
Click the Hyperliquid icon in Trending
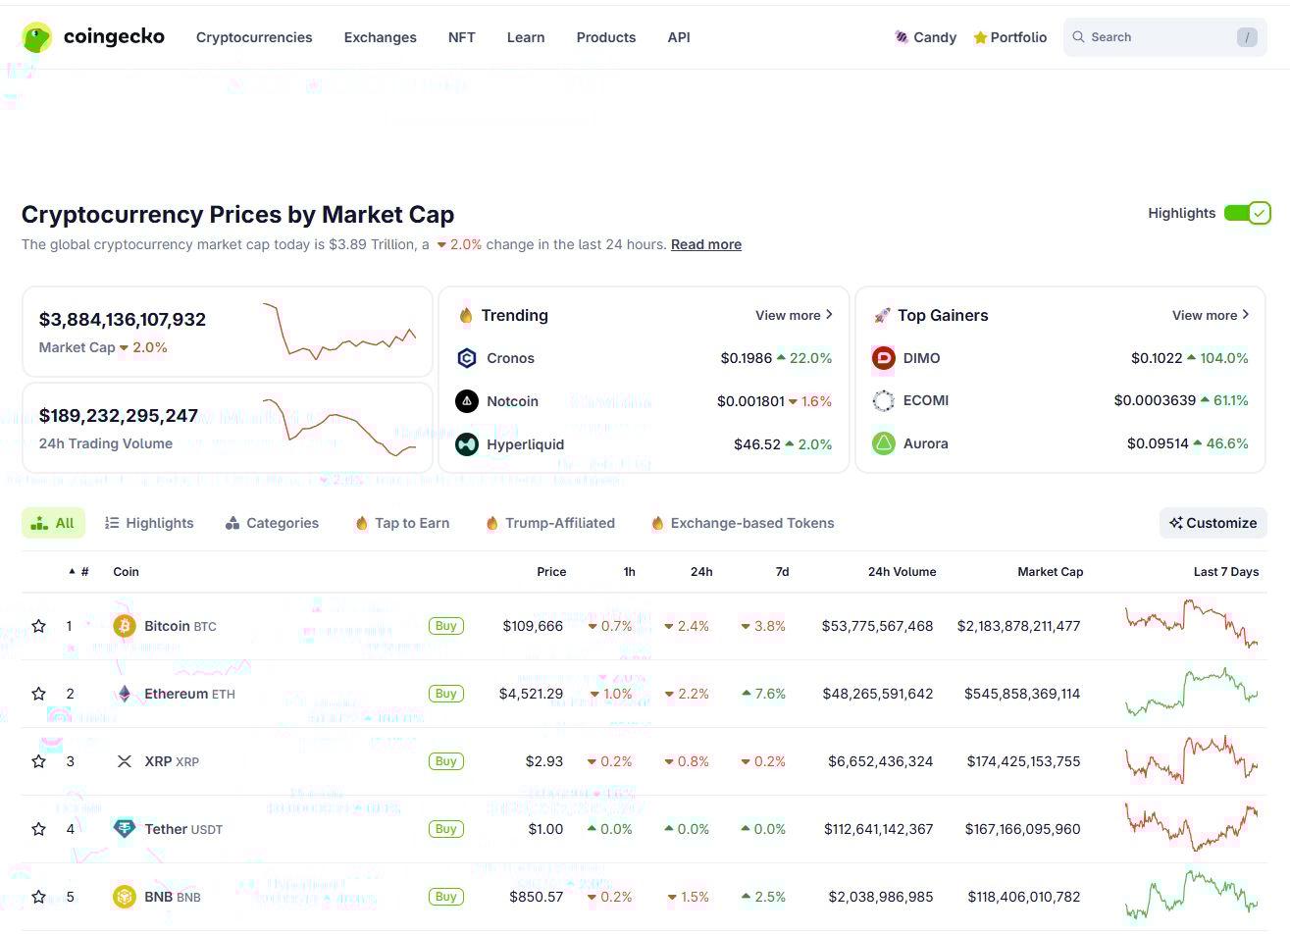coord(467,444)
